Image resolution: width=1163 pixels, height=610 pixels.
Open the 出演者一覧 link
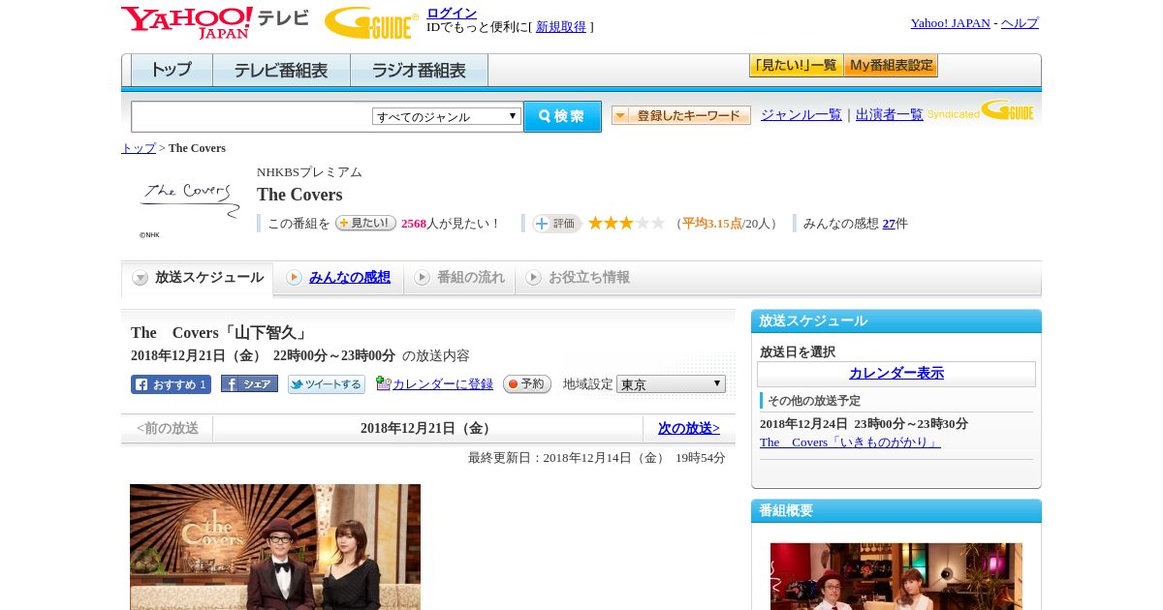click(x=890, y=114)
